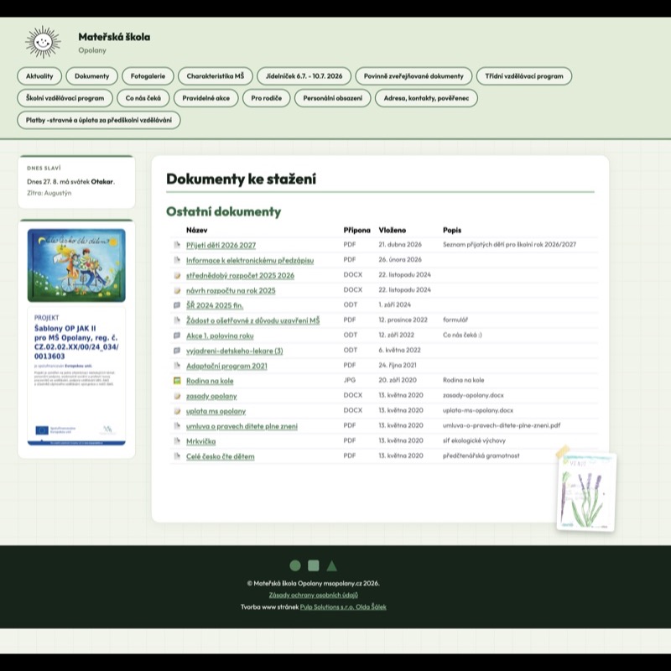
Task: Click Celé Česko čte dětem banner image
Action: (76, 265)
